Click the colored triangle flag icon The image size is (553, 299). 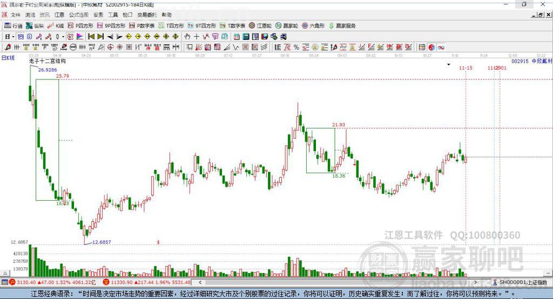pyautogui.click(x=80, y=37)
